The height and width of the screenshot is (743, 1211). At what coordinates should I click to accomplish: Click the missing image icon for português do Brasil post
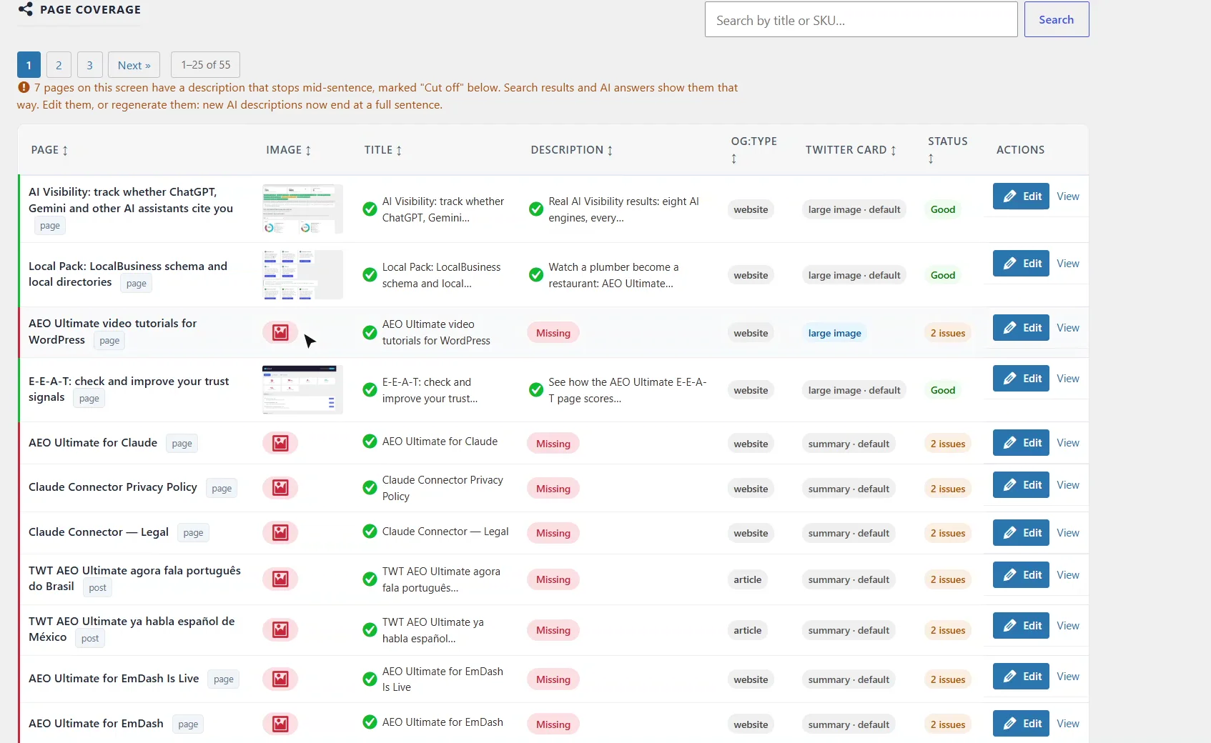coord(280,579)
